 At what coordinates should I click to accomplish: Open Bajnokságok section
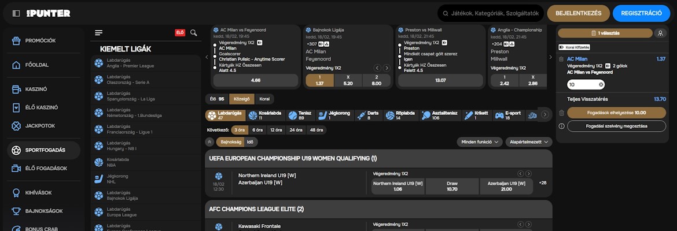coord(43,211)
